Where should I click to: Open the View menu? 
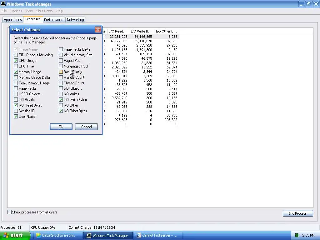click(29, 11)
